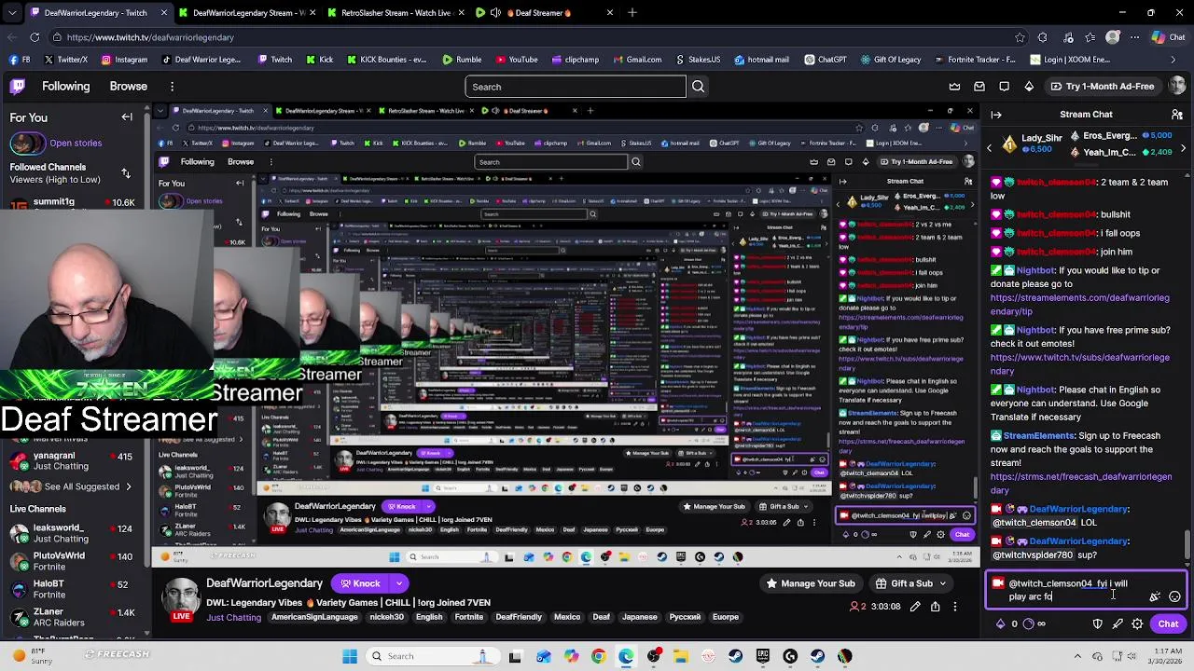Collapse the For You sidebar arrow

point(127,117)
